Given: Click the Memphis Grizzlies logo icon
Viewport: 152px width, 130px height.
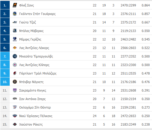Looking at the screenshot, I should [15, 39].
